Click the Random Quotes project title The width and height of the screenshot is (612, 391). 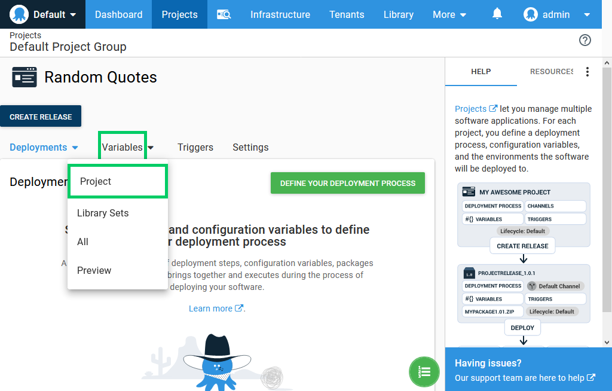[100, 77]
